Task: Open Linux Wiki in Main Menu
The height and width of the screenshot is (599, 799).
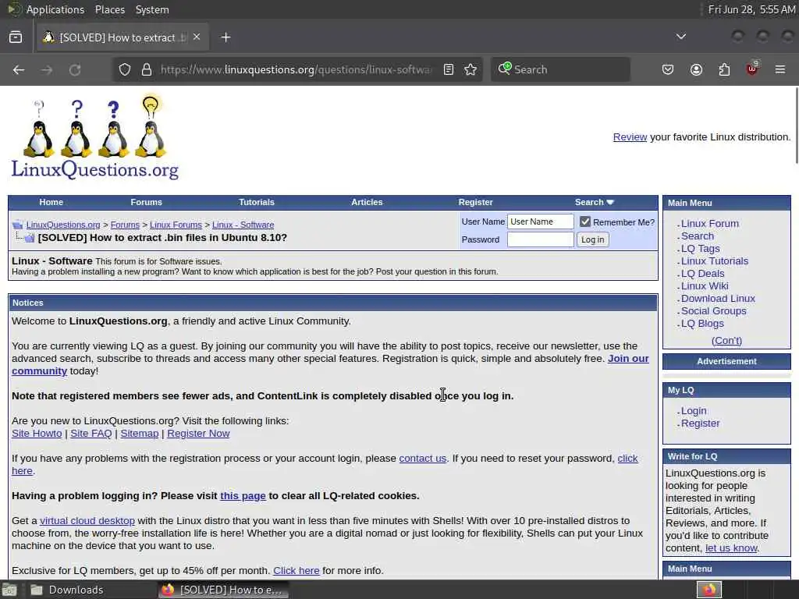Action: [x=705, y=286]
